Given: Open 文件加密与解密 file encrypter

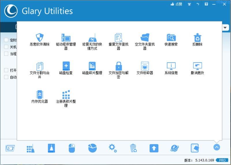Looking at the screenshot, I should (118, 70).
